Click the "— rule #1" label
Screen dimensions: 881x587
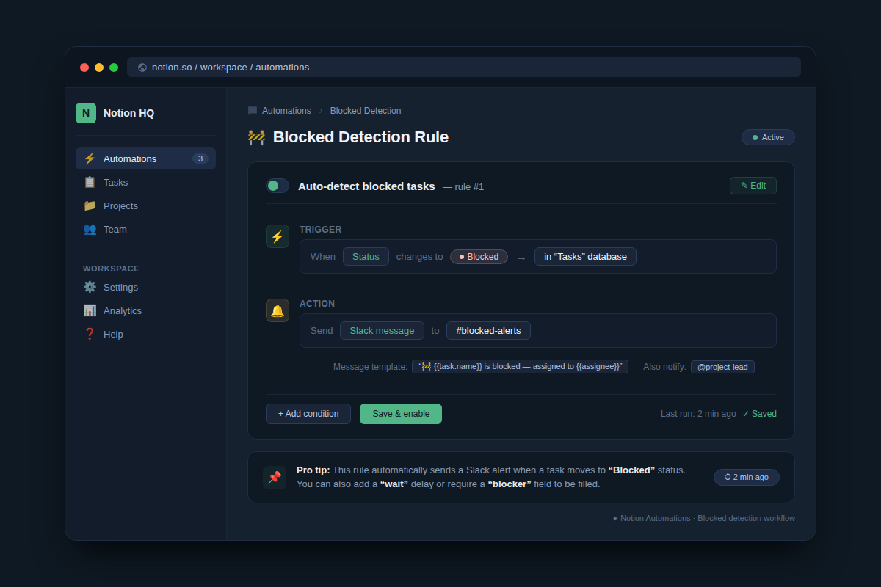(463, 187)
